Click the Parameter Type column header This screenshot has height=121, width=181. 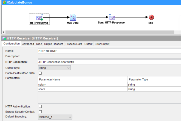click(x=154, y=80)
